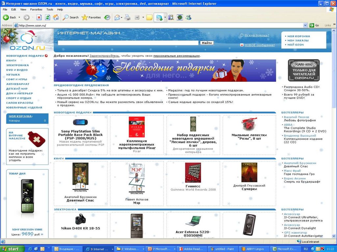The image size is (337, 252).
Task: Open the ЮВЕЛИРНЫЕ ИЗДЕЛИЯ sidebar category
Action: pos(24,107)
